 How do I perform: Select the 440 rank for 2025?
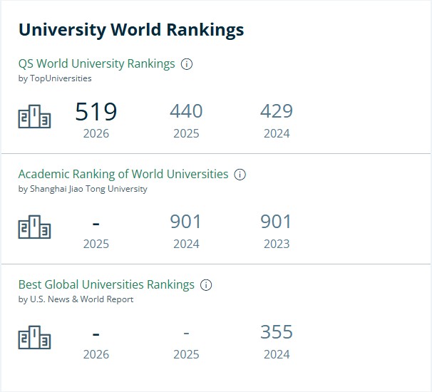(186, 111)
